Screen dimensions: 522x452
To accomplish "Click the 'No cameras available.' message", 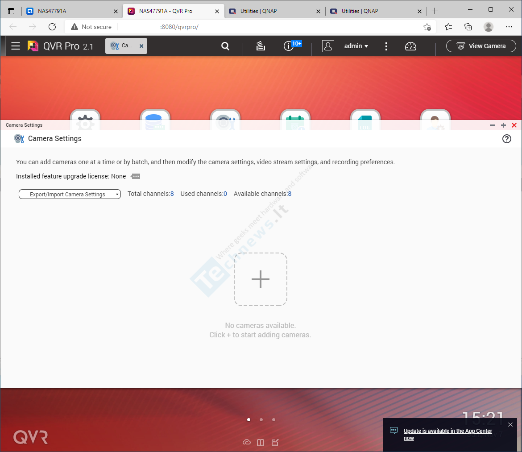I will click(261, 325).
